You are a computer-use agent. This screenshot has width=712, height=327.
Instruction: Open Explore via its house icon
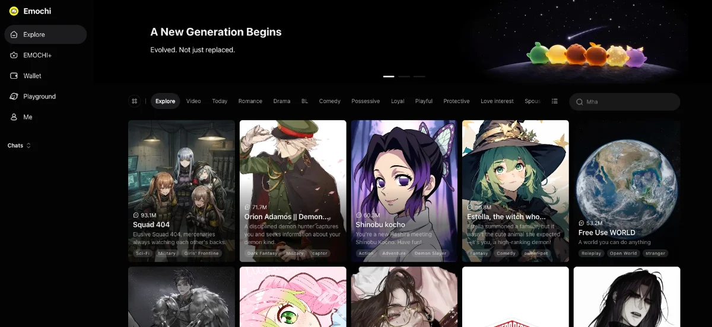pyautogui.click(x=14, y=34)
